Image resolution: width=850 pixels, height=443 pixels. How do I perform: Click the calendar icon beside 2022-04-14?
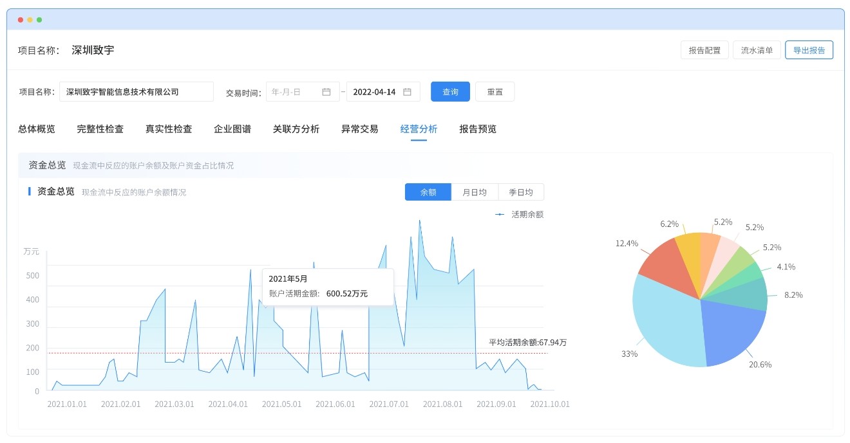tap(407, 92)
